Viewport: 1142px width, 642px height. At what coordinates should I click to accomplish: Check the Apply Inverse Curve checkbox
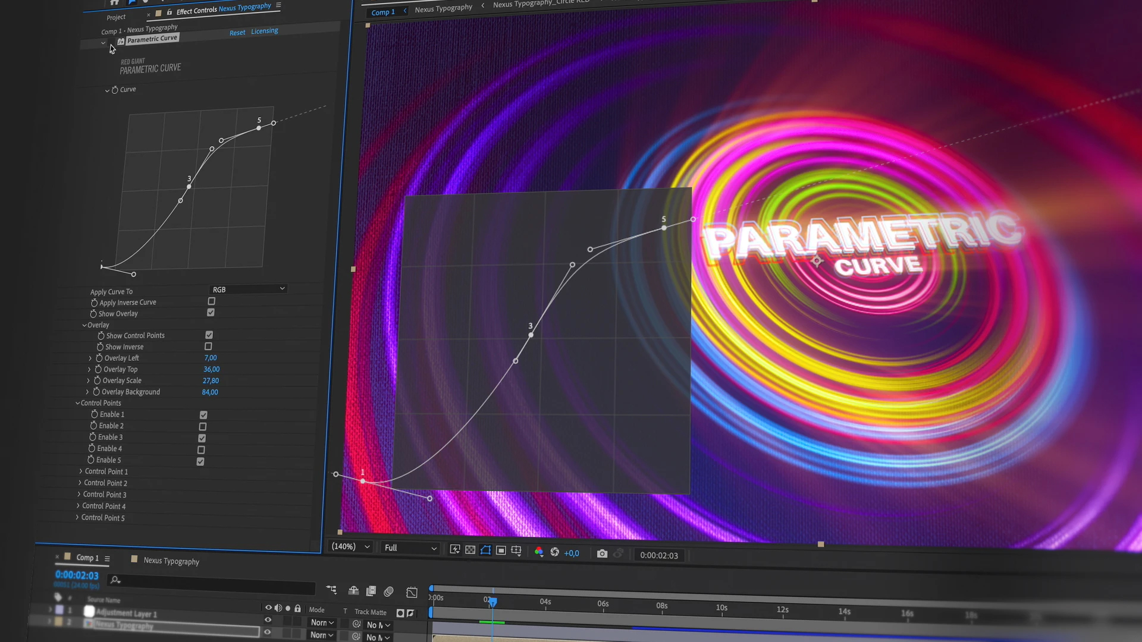pos(211,301)
